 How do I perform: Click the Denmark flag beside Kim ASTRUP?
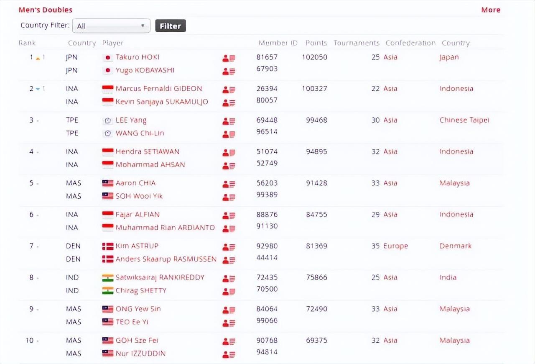coord(107,246)
